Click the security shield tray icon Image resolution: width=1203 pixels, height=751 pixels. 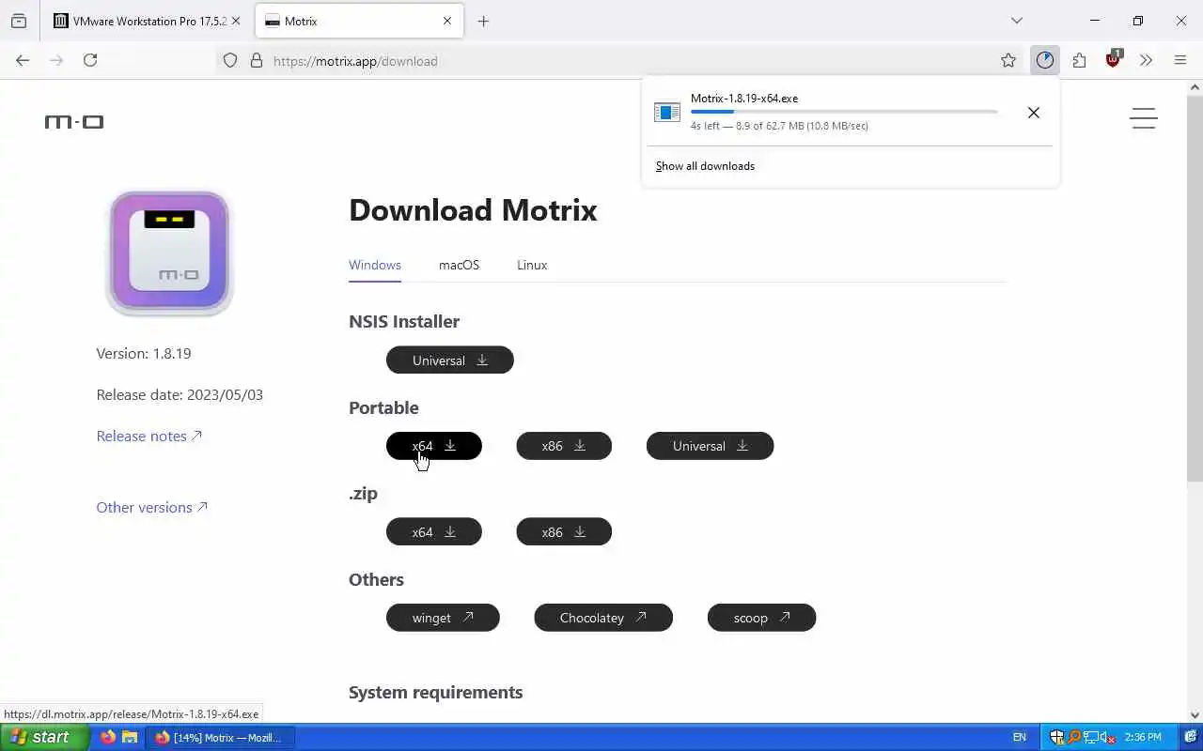[1056, 737]
